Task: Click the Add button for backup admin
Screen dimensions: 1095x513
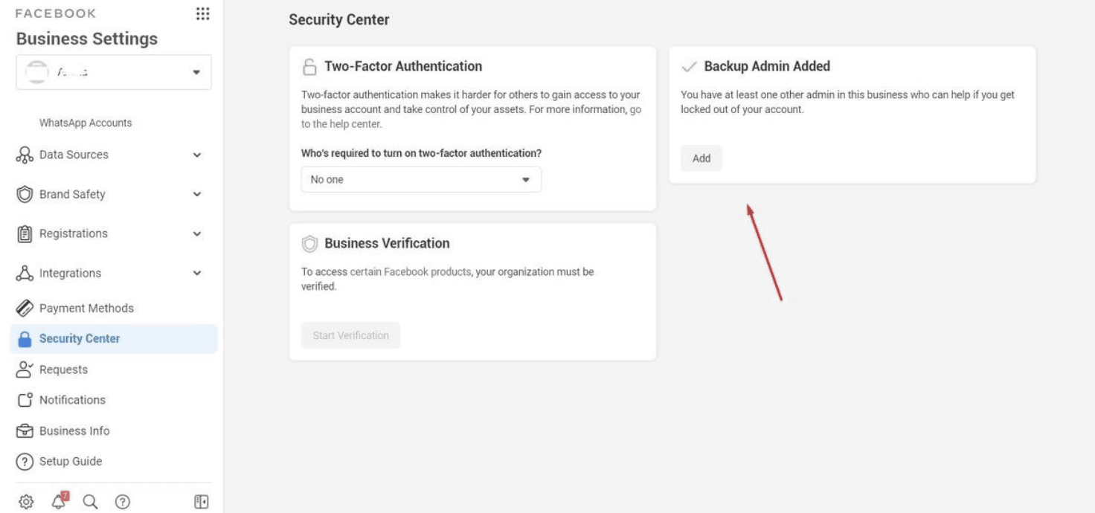Action: 701,158
